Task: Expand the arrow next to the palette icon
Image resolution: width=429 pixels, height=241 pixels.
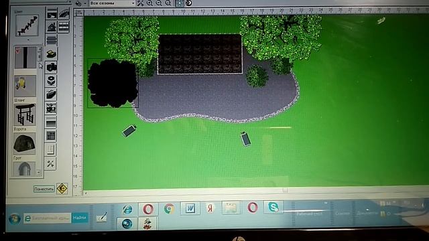Action: (85, 3)
